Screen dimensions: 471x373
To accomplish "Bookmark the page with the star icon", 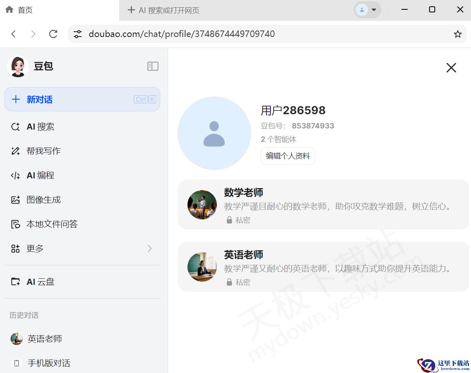I will point(458,34).
